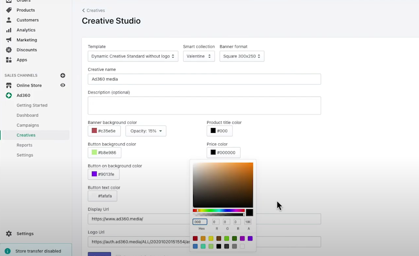The width and height of the screenshot is (419, 256).
Task: Add a new sales channel with the plus icon
Action: (63, 75)
